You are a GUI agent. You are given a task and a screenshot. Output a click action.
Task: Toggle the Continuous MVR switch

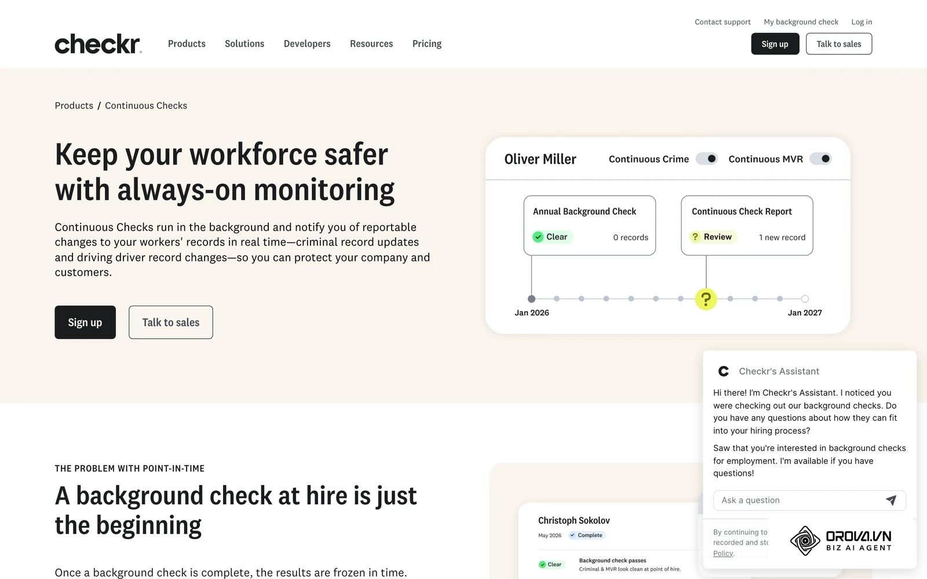coord(820,159)
